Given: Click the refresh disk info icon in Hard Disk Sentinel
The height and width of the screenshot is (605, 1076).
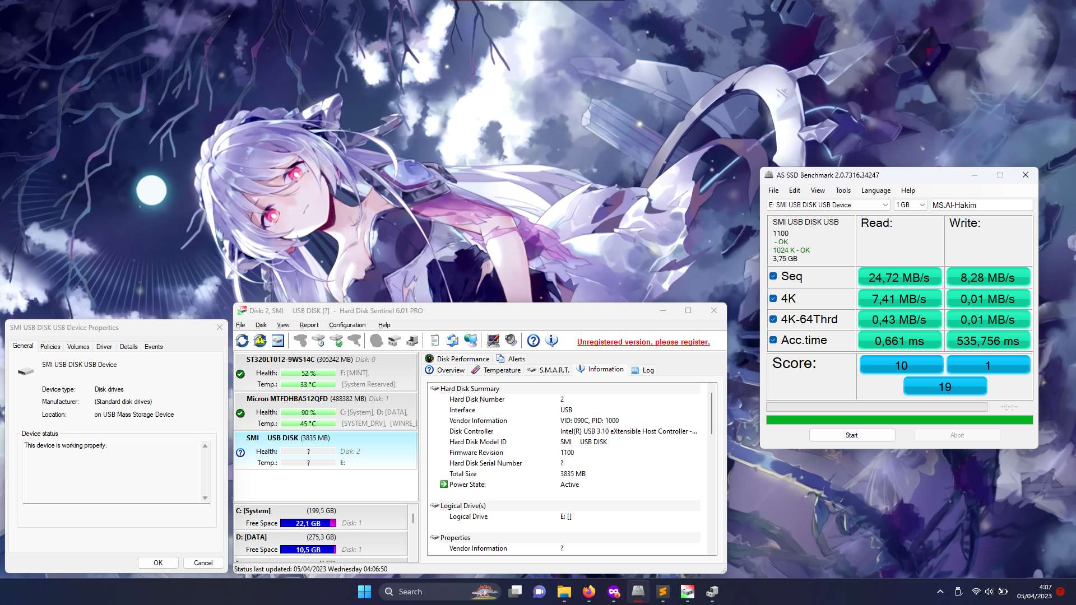Looking at the screenshot, I should [242, 341].
